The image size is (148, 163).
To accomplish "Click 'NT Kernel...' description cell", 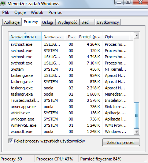I will pyautogui.click(x=115, y=69).
